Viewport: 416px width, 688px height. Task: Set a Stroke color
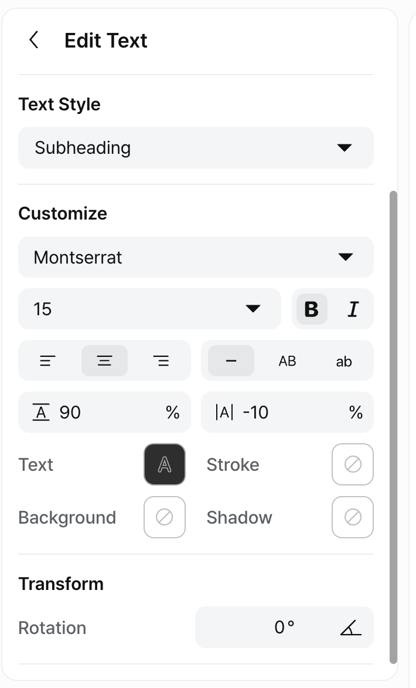pos(352,465)
